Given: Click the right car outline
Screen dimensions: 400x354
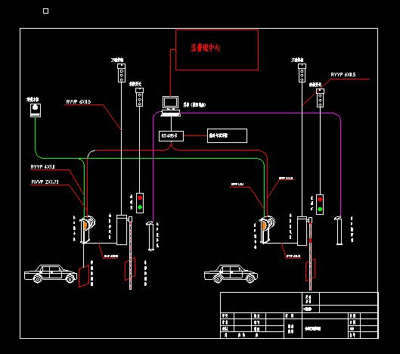Looking at the screenshot, I should pyautogui.click(x=231, y=274).
